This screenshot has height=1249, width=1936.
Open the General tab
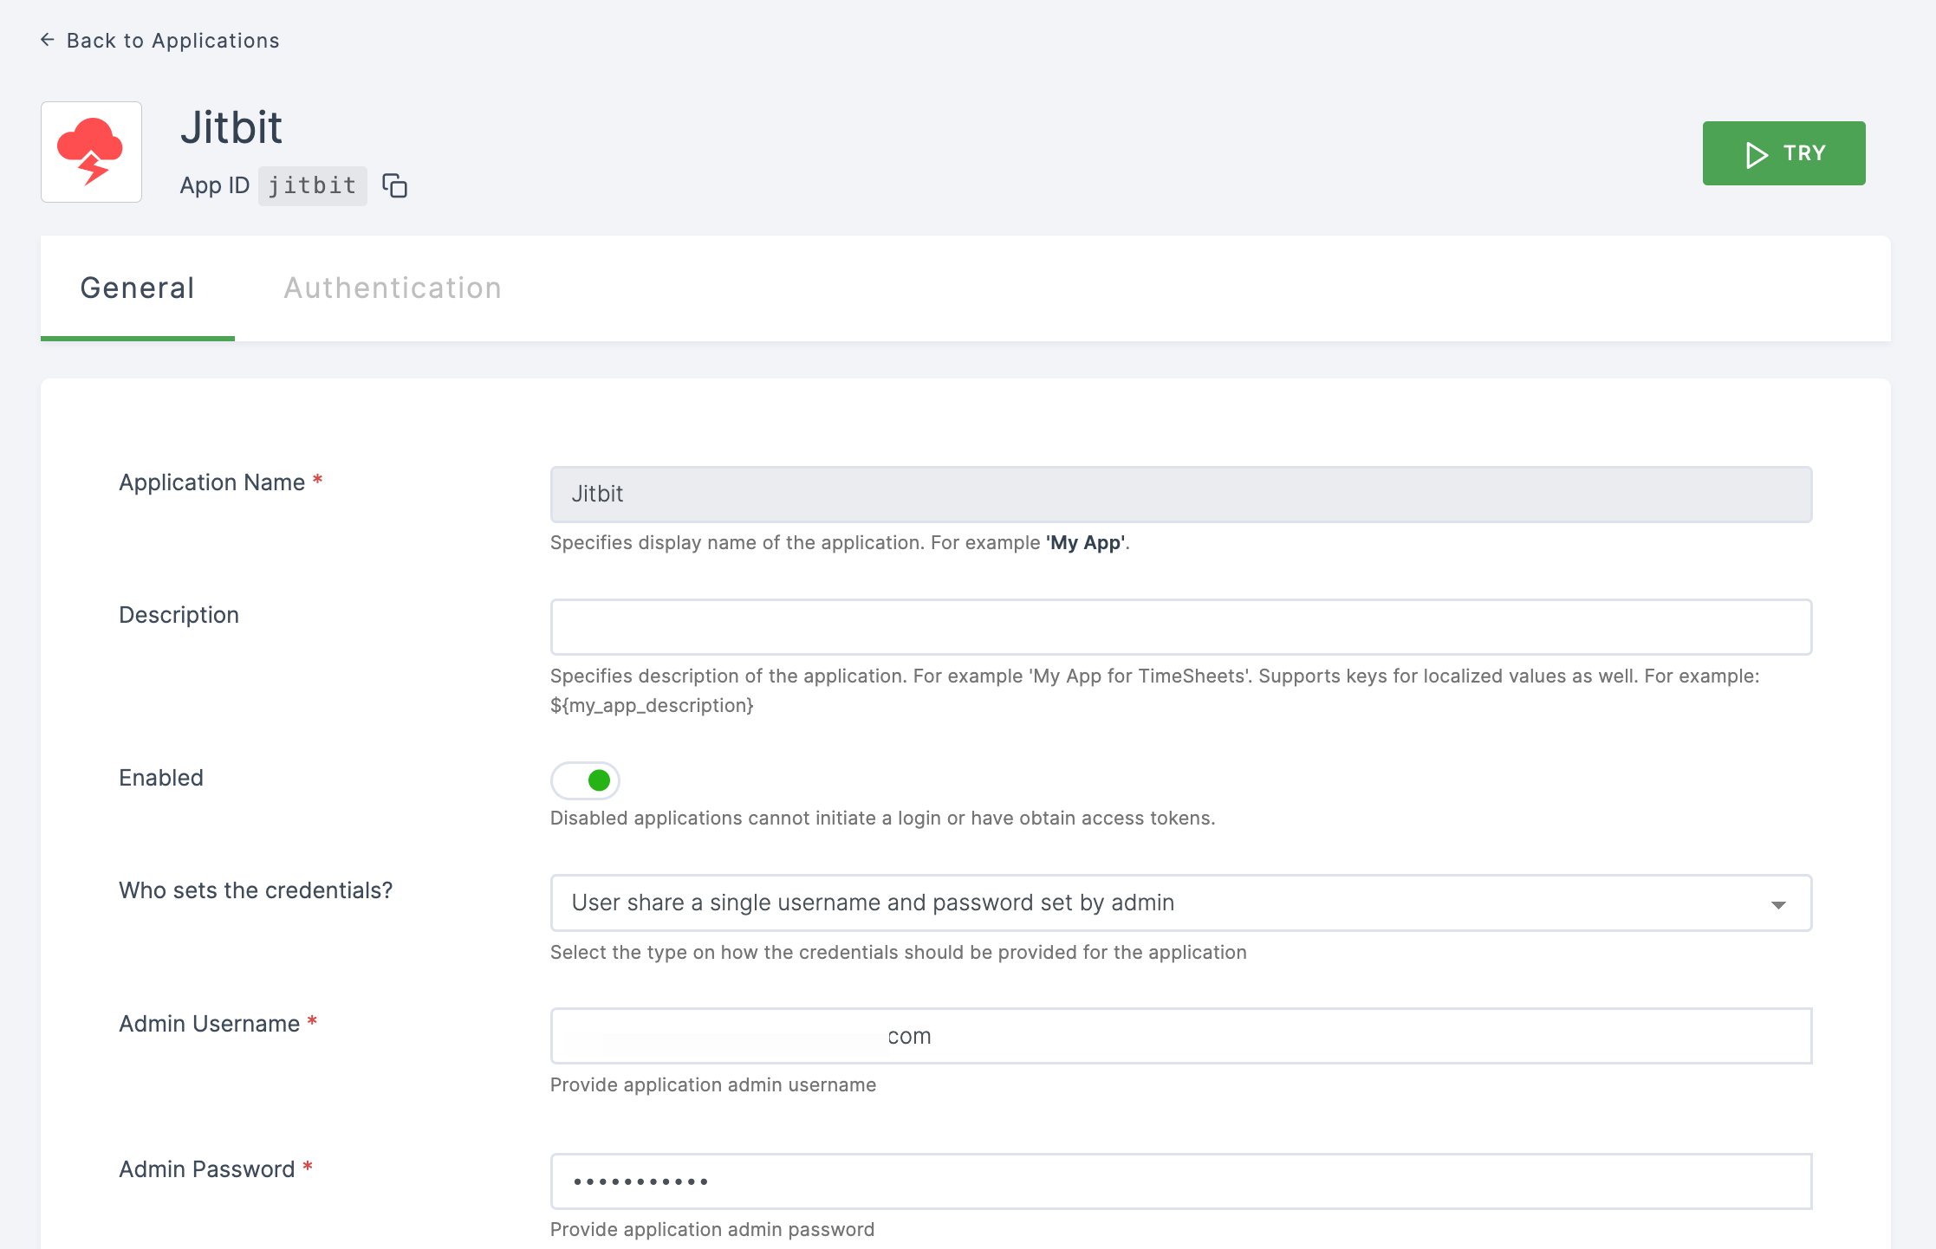[138, 288]
